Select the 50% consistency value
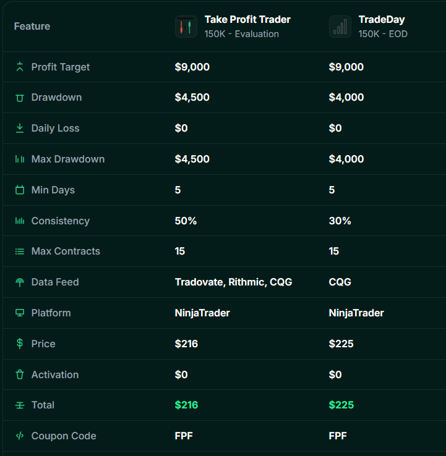This screenshot has height=456, width=446. click(186, 221)
